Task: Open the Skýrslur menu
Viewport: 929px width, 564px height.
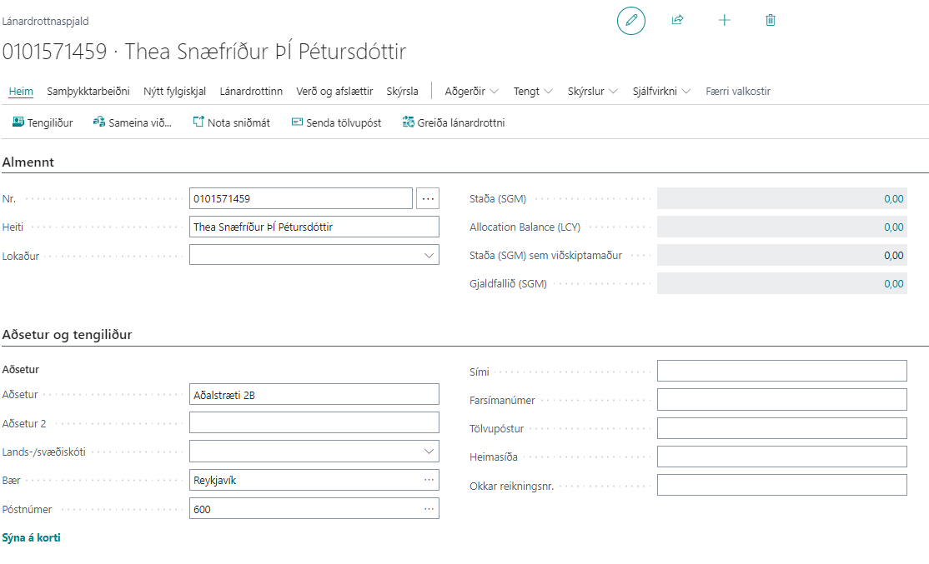Action: click(x=592, y=91)
